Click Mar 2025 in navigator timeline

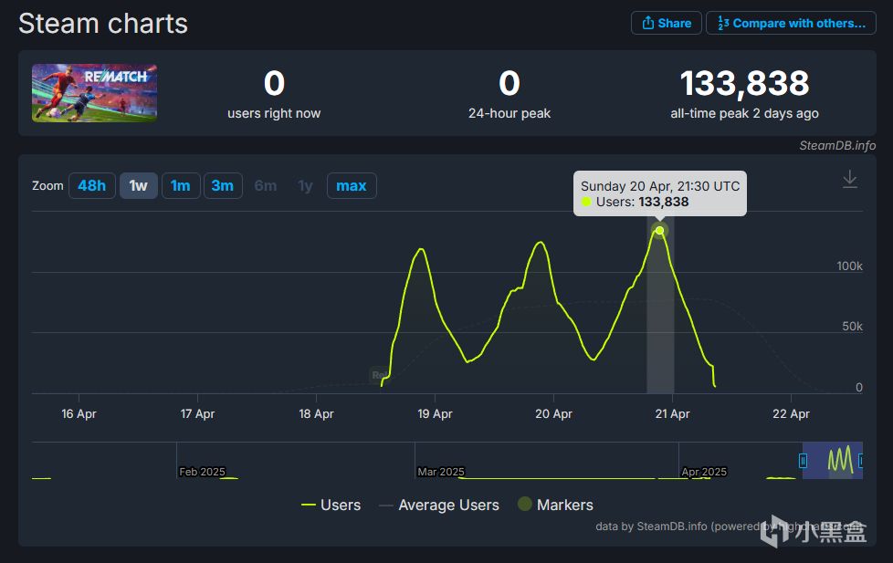(x=441, y=472)
